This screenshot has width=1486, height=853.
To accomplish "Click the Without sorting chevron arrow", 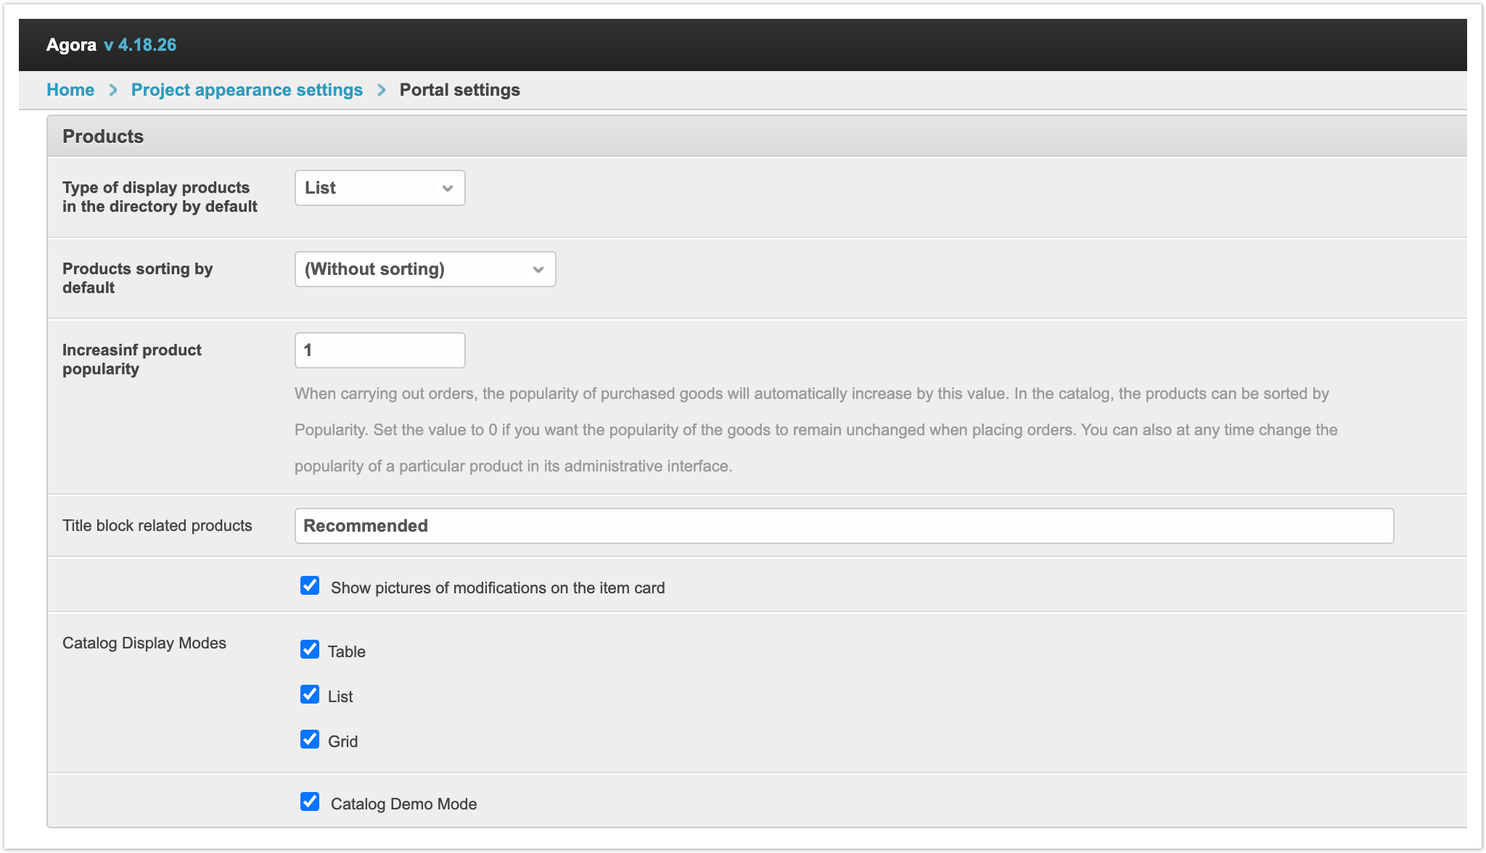I will coord(538,270).
